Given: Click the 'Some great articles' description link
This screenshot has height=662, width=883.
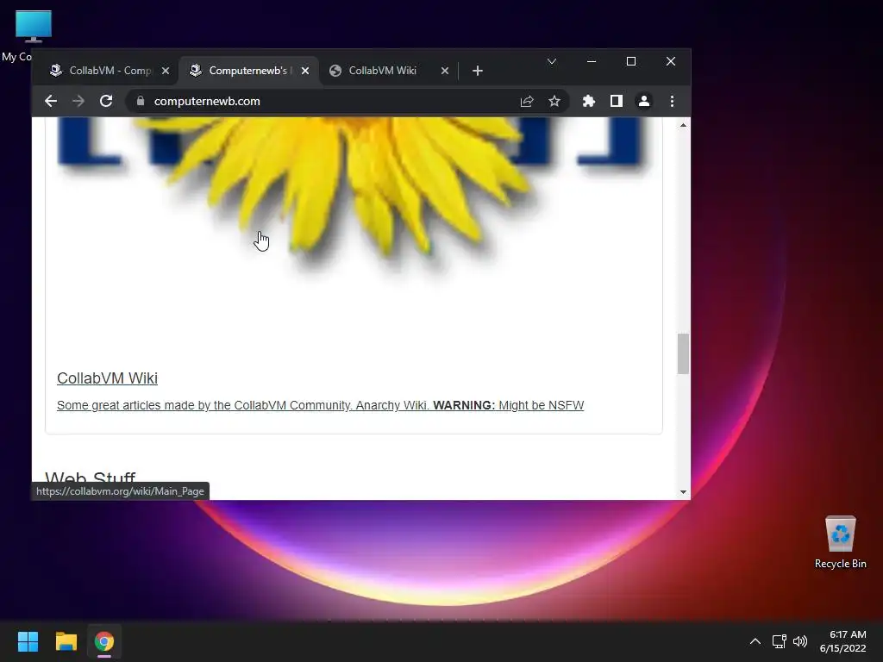Looking at the screenshot, I should 320,405.
